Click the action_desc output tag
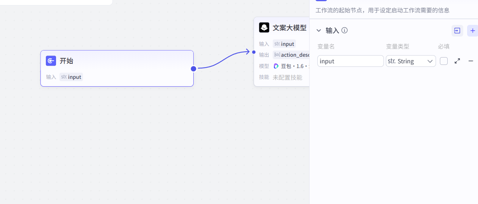478x204 pixels. [292, 55]
